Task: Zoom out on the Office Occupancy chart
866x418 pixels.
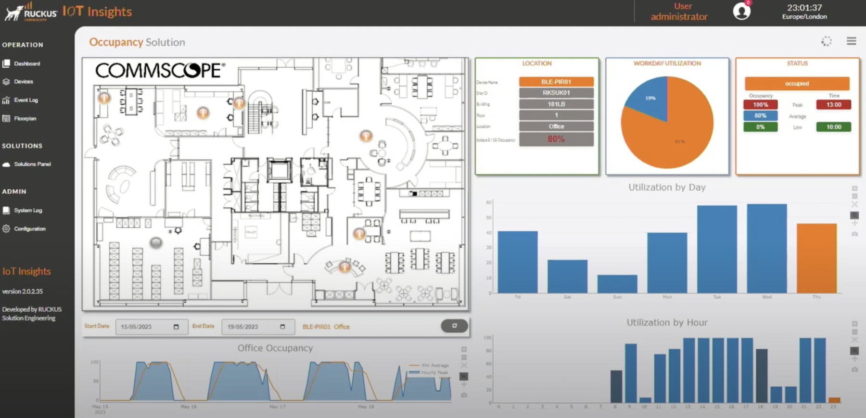Action: (464, 357)
